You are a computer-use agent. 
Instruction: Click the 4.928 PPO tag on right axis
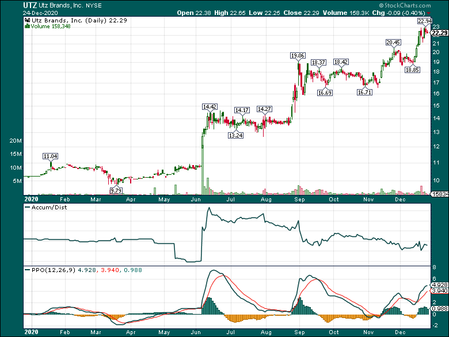[x=440, y=285]
